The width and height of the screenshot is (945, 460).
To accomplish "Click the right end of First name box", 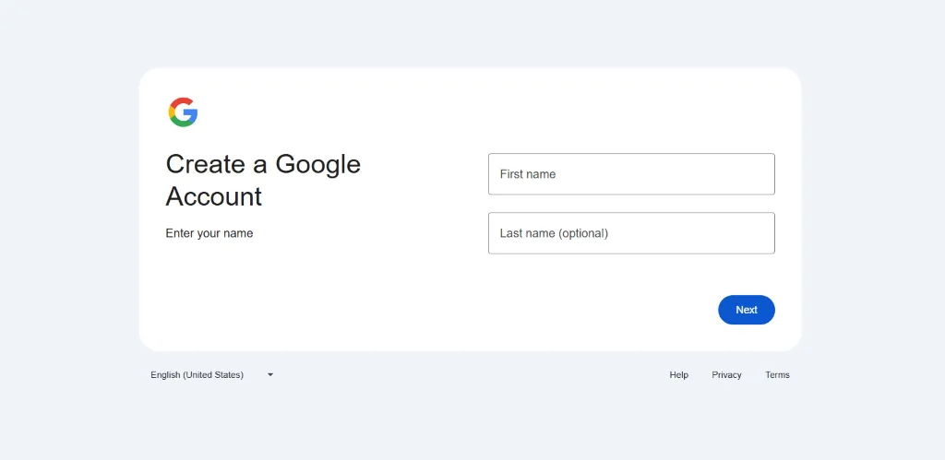I will point(761,174).
